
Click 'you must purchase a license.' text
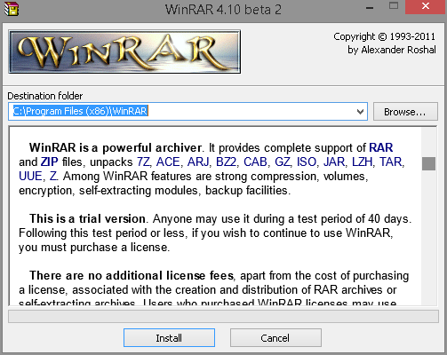point(94,248)
